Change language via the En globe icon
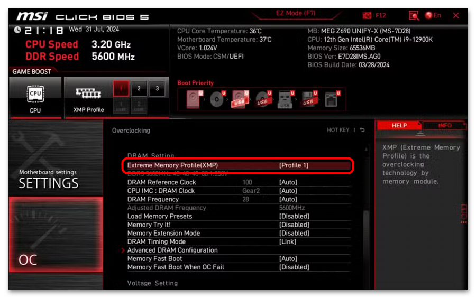The height and width of the screenshot is (298, 476). coord(433,16)
